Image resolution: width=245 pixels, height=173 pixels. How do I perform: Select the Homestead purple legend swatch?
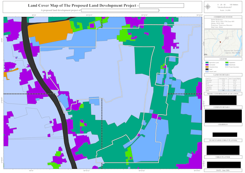tap(207, 65)
